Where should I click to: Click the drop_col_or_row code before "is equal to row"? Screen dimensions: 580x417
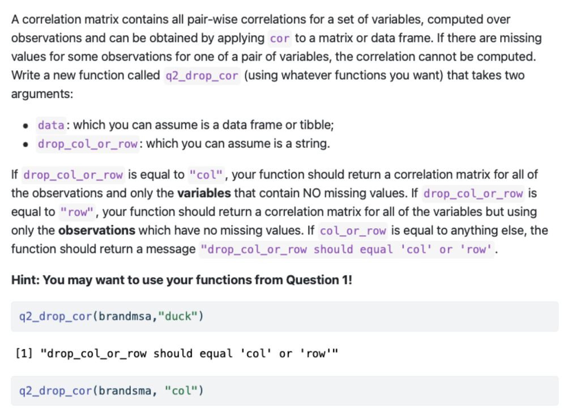point(473,194)
